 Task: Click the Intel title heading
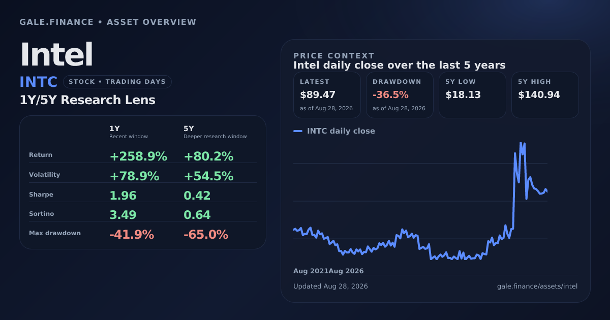56,55
